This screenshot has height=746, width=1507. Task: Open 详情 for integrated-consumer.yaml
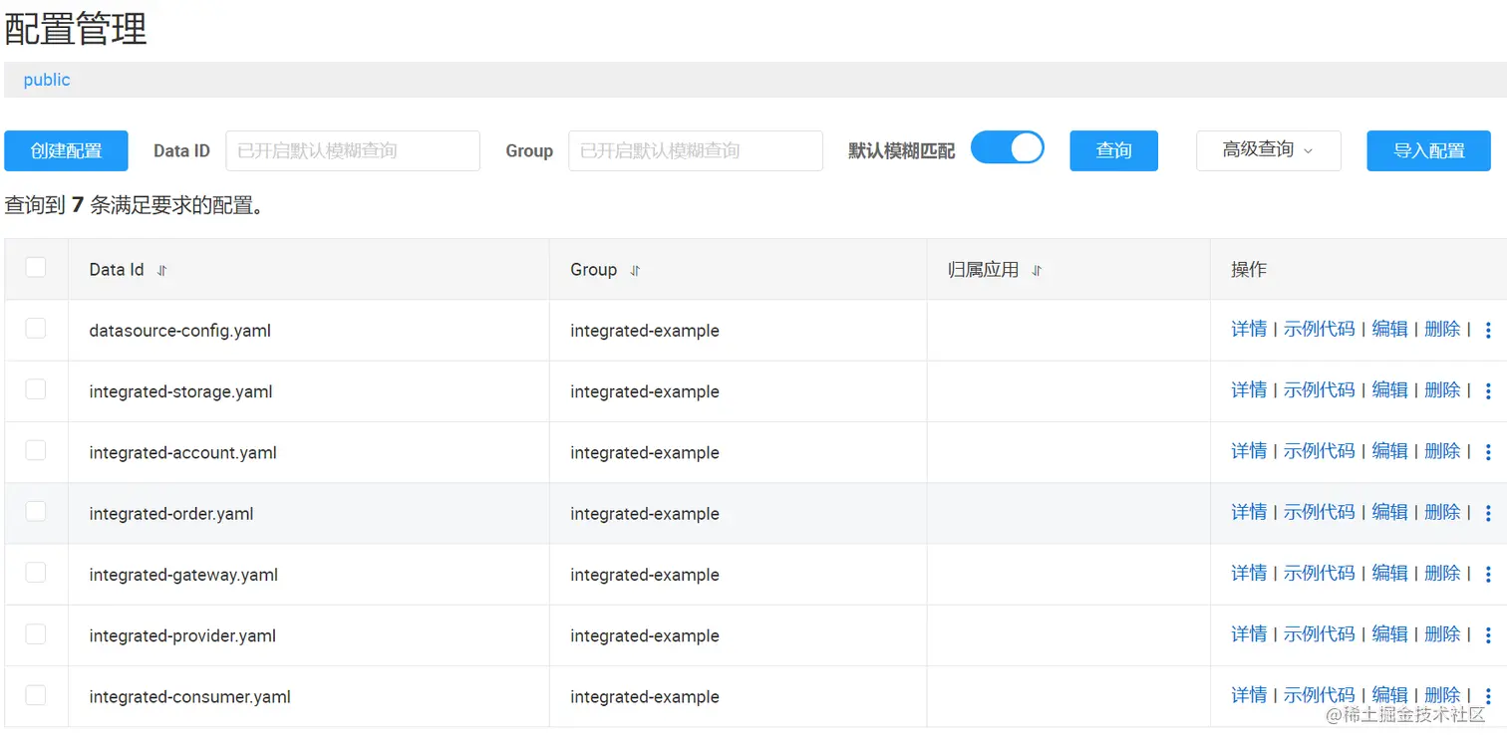[1249, 695]
